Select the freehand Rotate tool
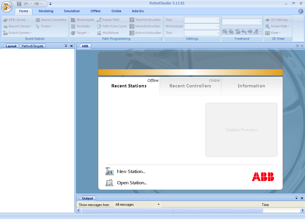 (231, 32)
